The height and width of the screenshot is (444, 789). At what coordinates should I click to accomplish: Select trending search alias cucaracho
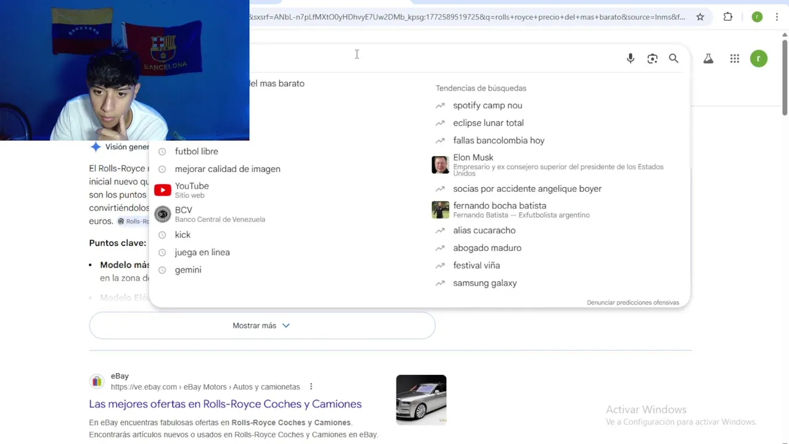(x=484, y=231)
